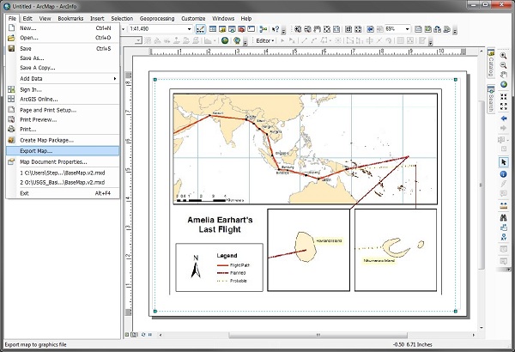Go back to previous extent blue arrow
The image size is (515, 352).
pos(504,118)
